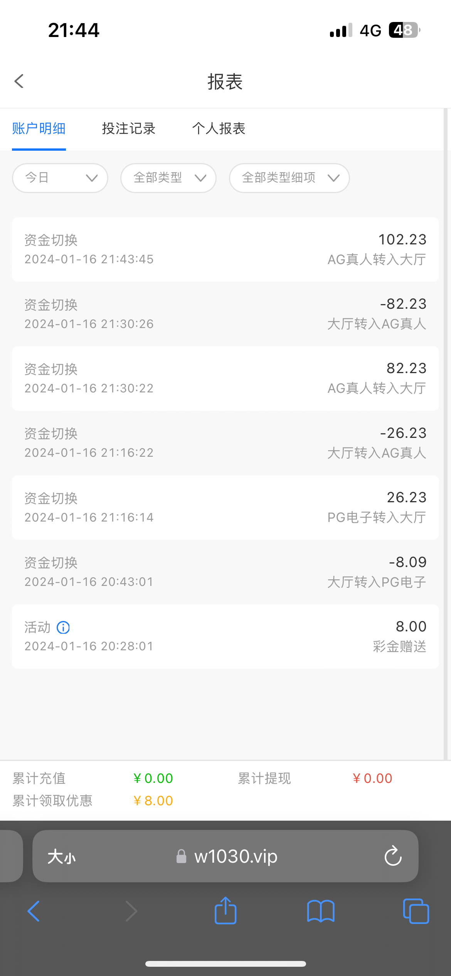Tap the -8.09 大厅转入PG电子 entry
The image size is (451, 976).
pos(225,572)
